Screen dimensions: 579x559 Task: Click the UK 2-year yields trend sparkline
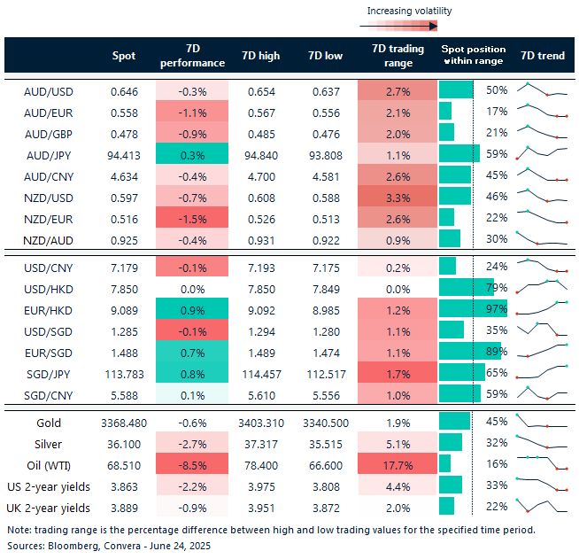(542, 506)
